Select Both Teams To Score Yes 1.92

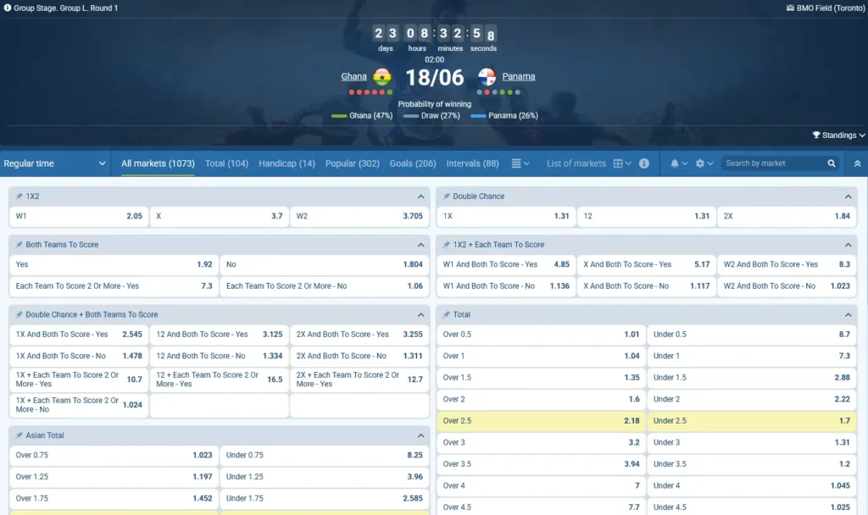pos(114,264)
